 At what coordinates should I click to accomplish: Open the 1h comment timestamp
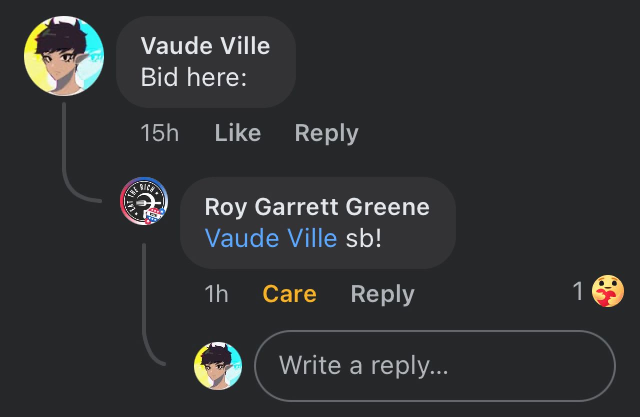(x=216, y=294)
